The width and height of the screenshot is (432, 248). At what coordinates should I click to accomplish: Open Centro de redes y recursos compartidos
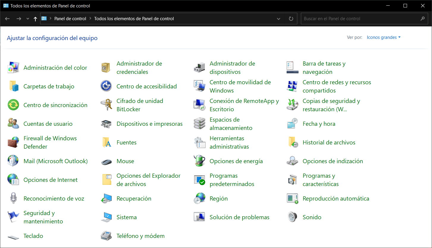[337, 86]
